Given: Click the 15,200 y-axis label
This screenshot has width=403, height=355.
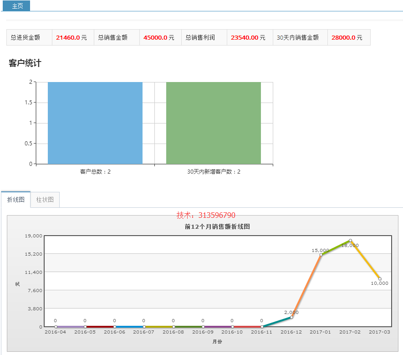Looking at the screenshot, I should coord(33,254).
